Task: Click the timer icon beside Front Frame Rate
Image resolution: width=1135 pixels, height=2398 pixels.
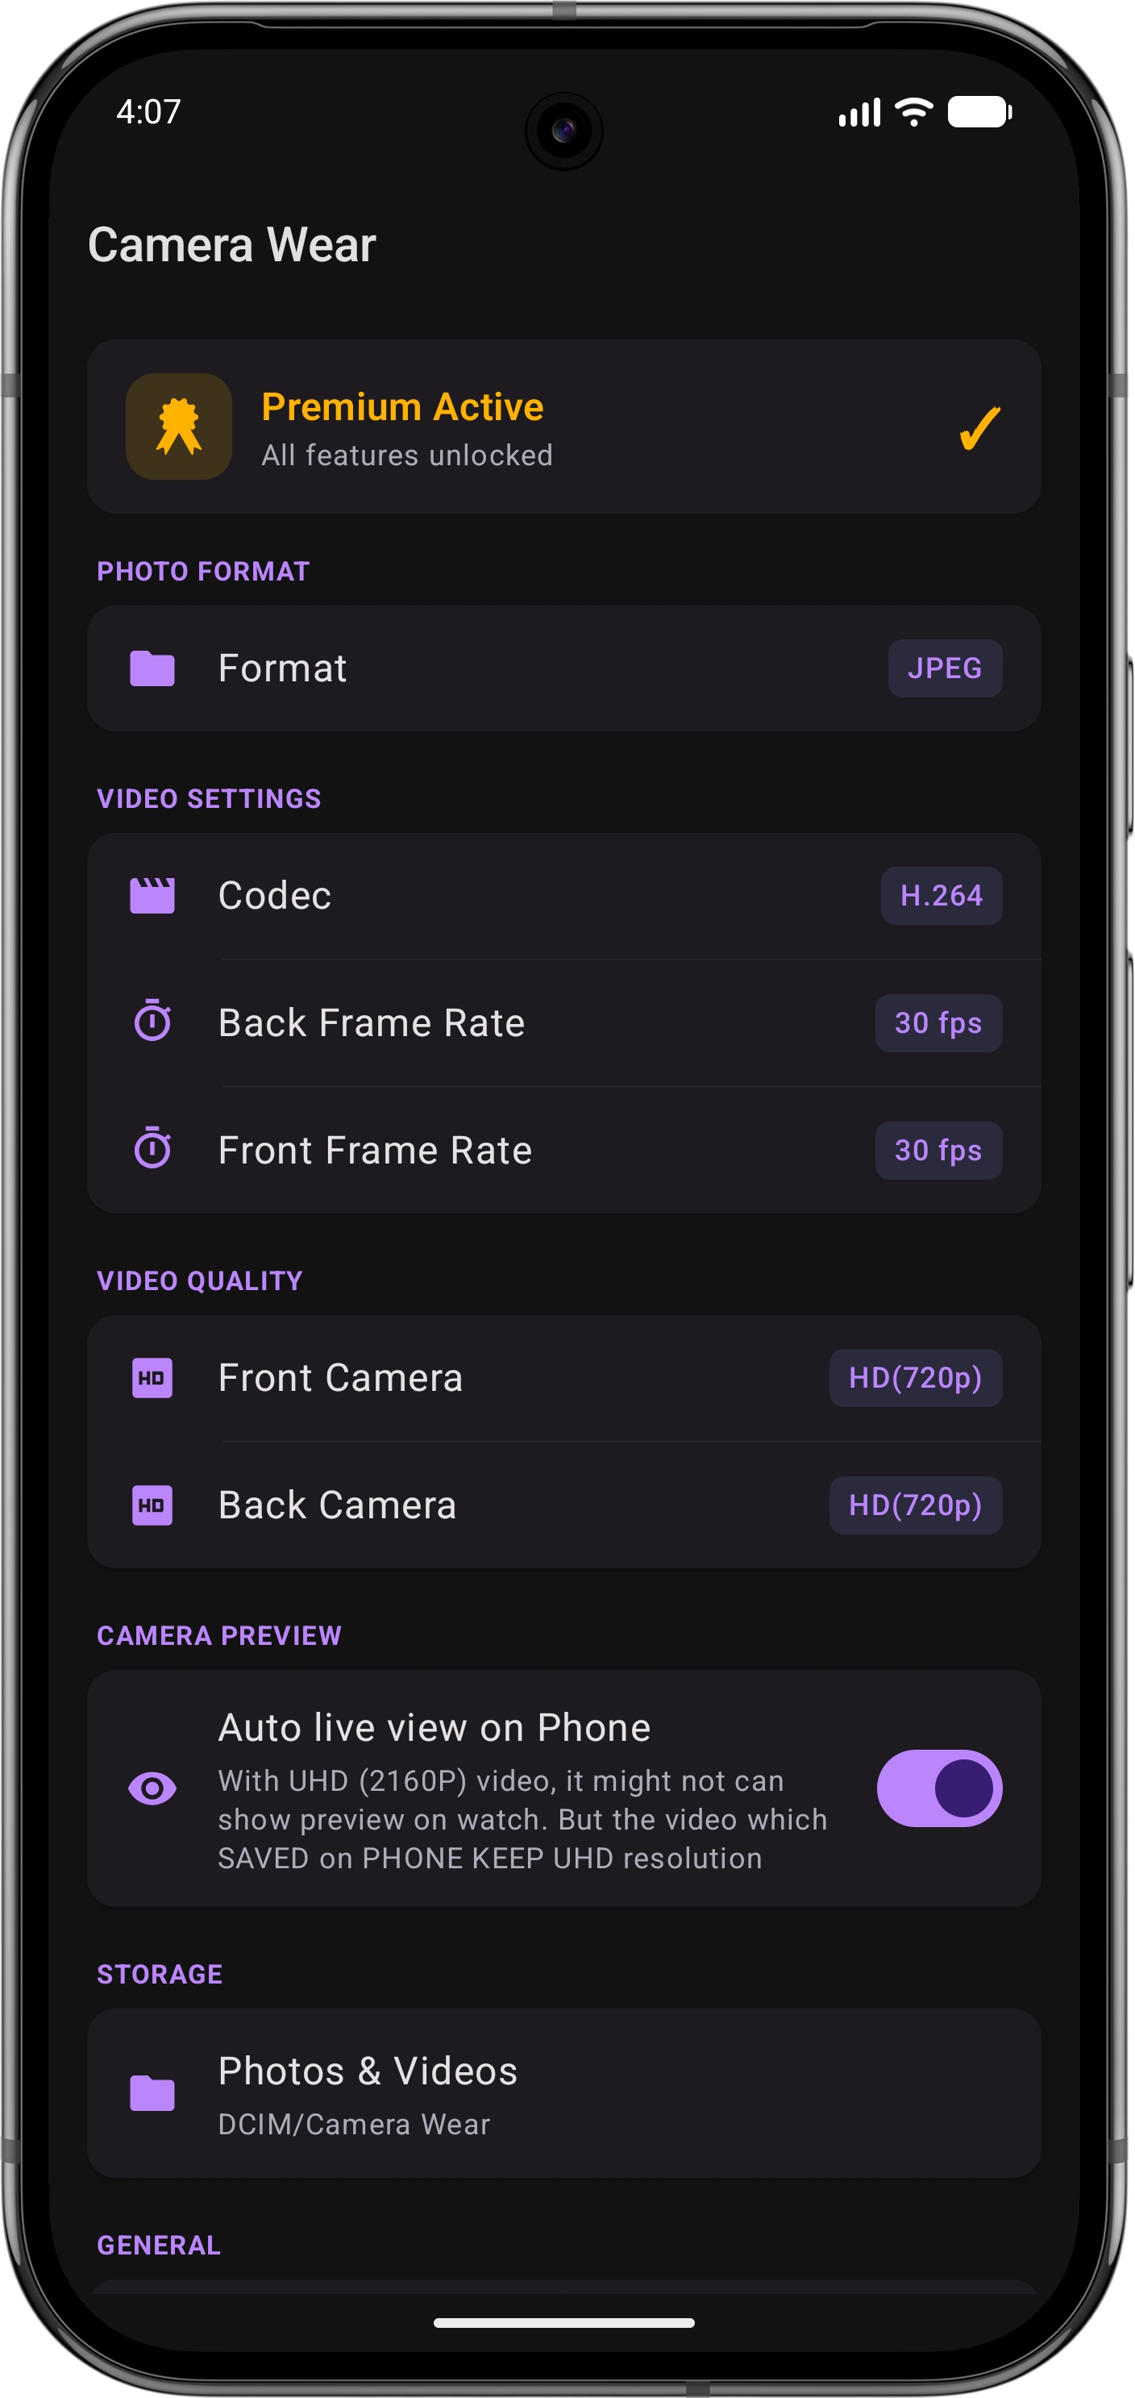Action: (152, 1148)
